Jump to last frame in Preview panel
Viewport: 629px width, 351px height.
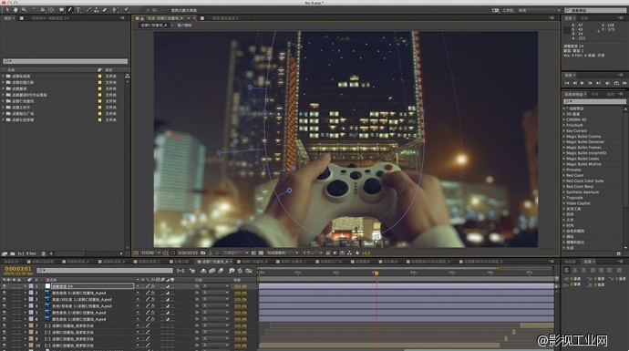coord(598,83)
